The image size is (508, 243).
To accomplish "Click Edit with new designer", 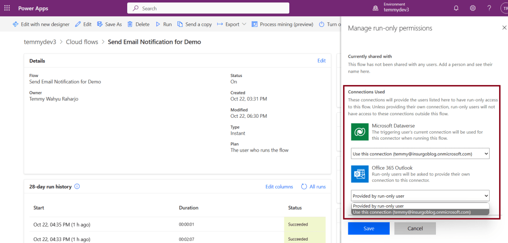I will 41,24.
